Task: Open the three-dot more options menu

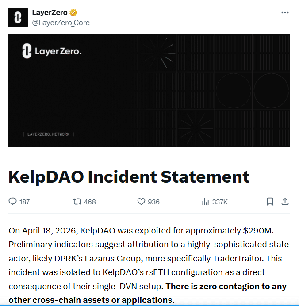Action: (285, 13)
